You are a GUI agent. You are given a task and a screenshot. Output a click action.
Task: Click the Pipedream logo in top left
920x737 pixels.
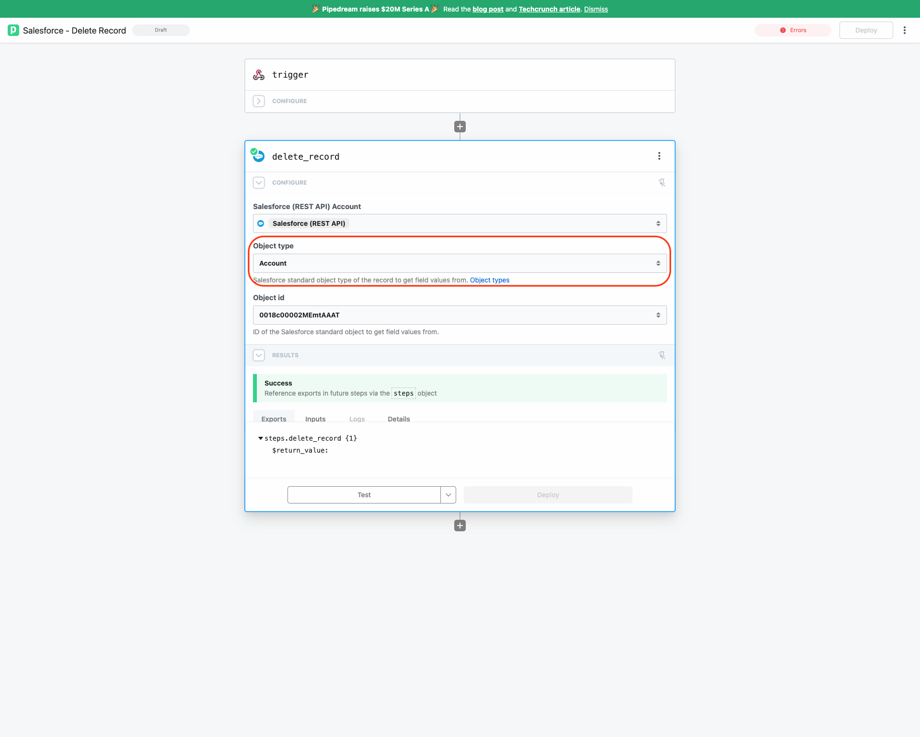(x=13, y=30)
